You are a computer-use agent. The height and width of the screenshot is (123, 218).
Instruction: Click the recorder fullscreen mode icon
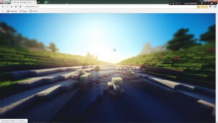pos(179,3)
